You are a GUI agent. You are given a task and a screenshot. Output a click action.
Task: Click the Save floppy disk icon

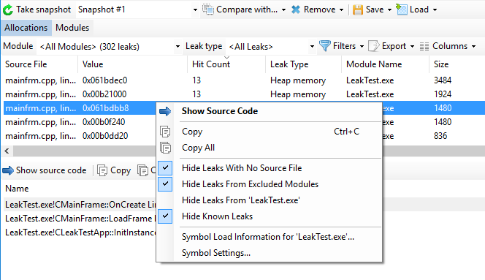click(x=358, y=10)
